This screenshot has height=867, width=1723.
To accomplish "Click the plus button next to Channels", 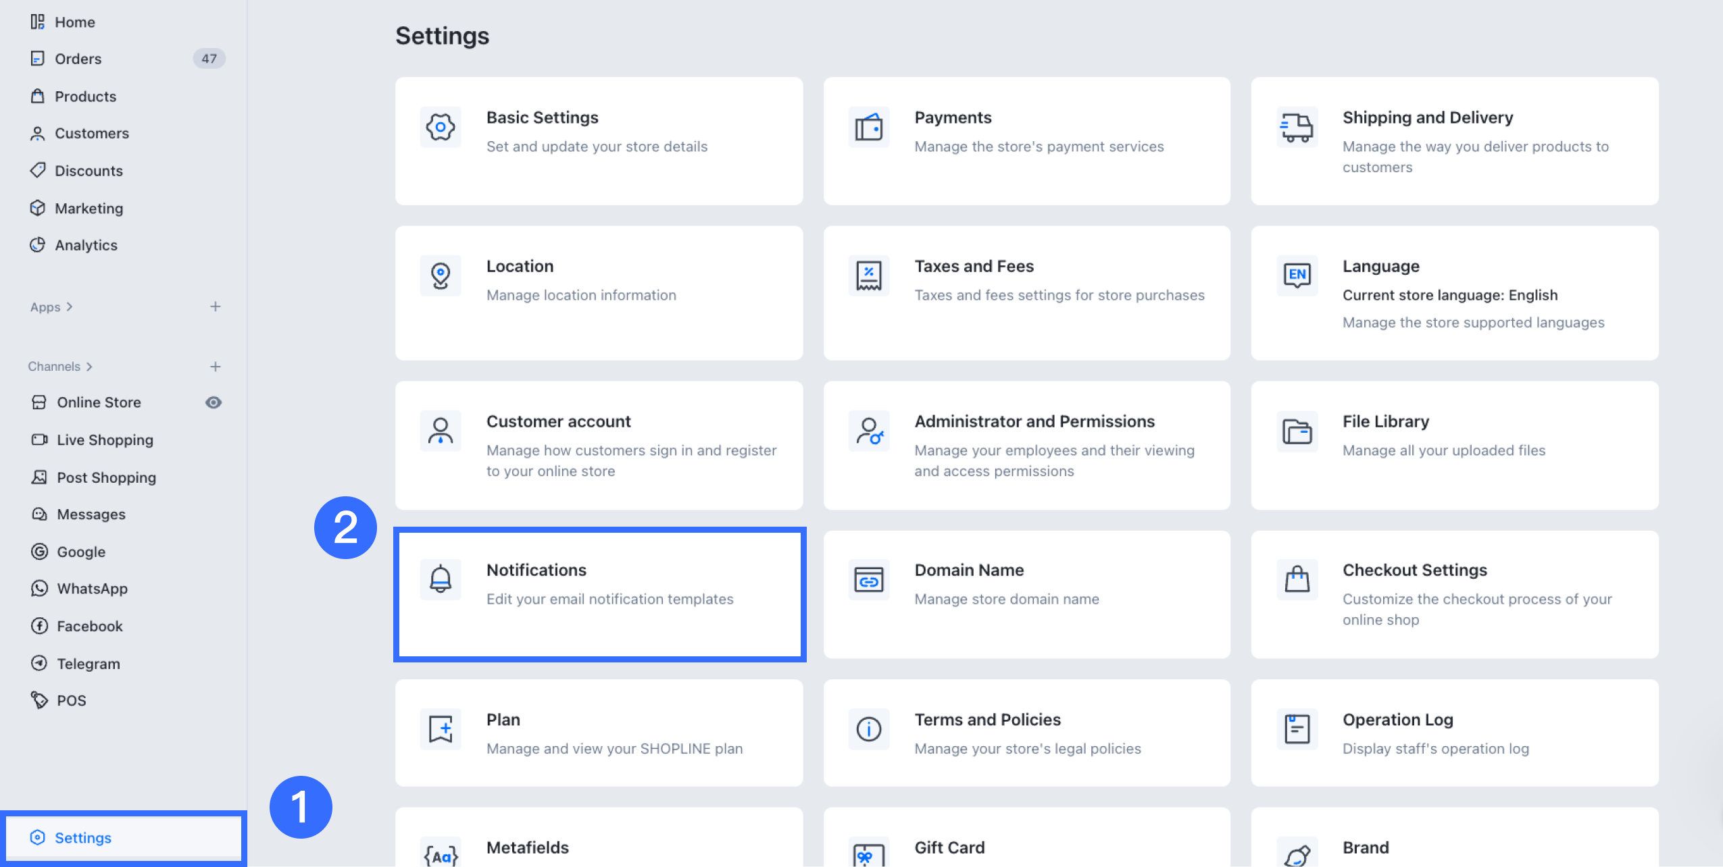I will coord(216,366).
